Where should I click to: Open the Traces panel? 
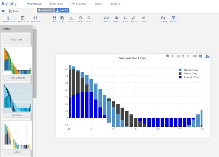coord(107,19)
